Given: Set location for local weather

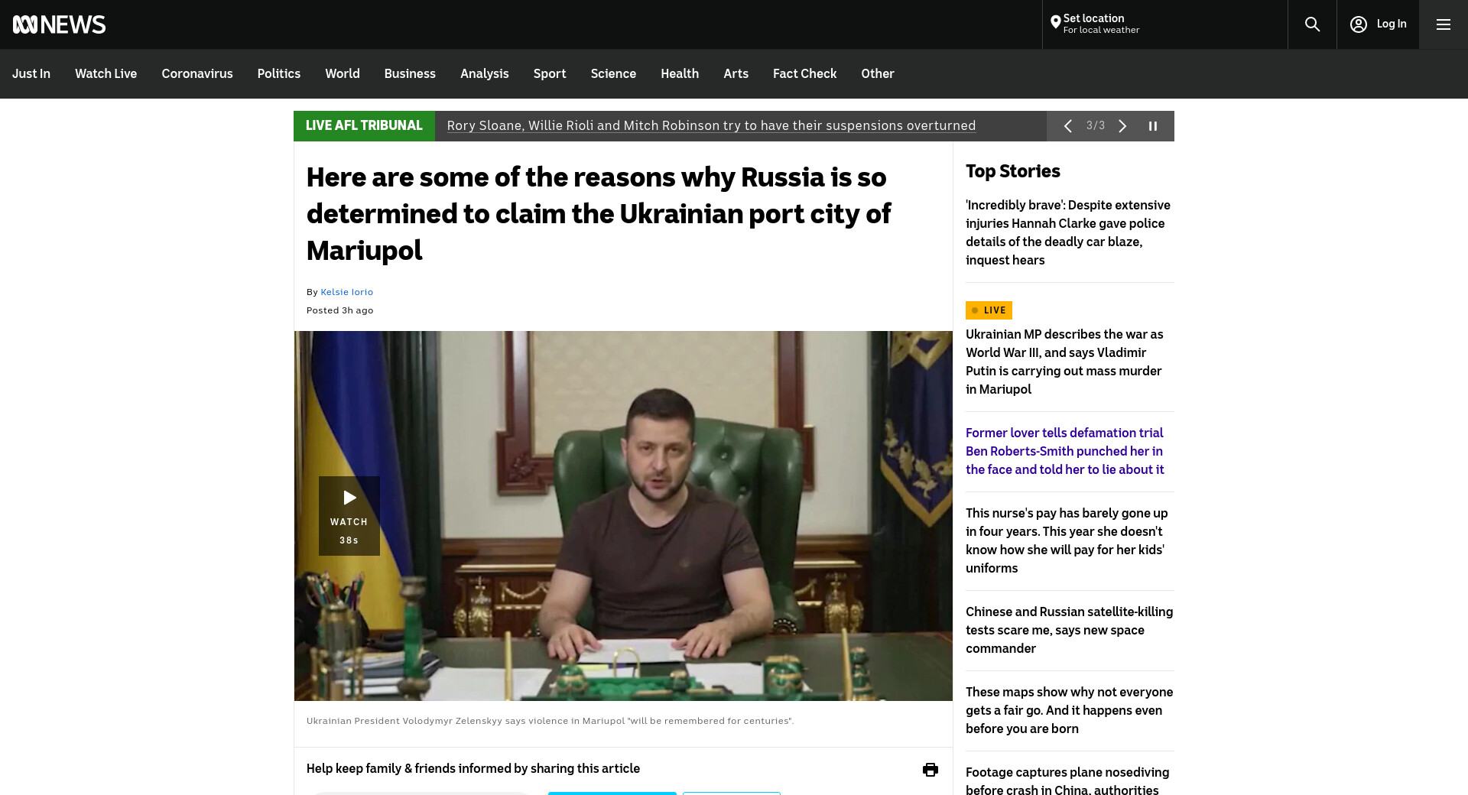Looking at the screenshot, I should tap(1095, 24).
